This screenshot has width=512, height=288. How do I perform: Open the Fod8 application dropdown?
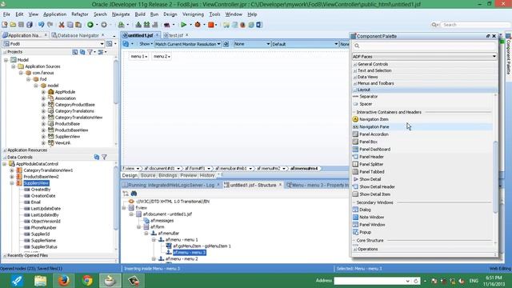(54, 44)
